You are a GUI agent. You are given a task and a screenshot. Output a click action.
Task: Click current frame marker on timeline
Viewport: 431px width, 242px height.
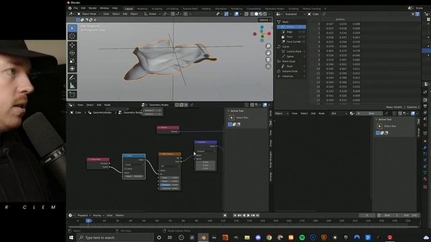[88, 220]
